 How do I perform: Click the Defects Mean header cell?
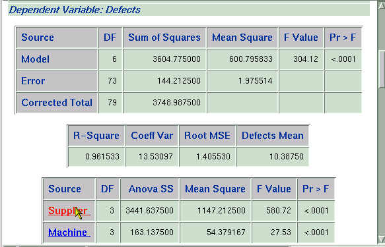click(273, 136)
